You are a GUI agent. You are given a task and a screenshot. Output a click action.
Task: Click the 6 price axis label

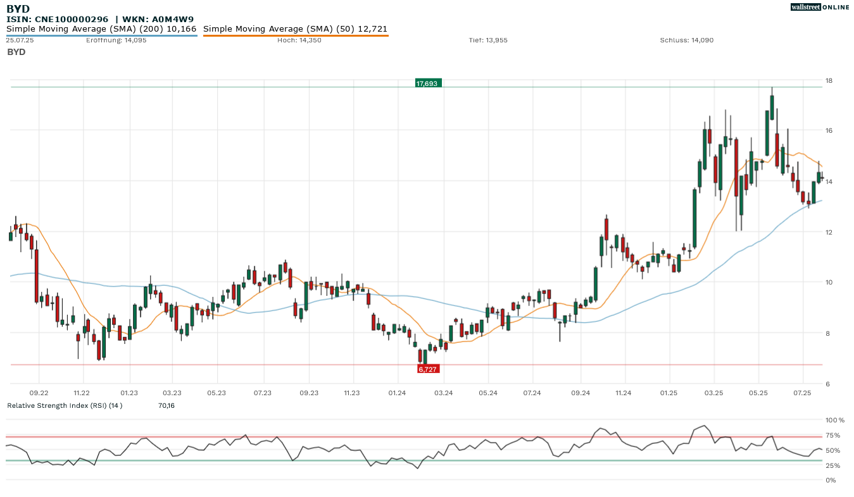pos(827,384)
